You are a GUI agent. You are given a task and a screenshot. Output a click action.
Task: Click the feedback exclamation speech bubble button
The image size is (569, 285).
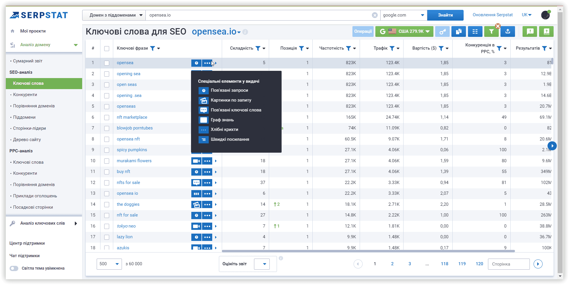click(530, 31)
